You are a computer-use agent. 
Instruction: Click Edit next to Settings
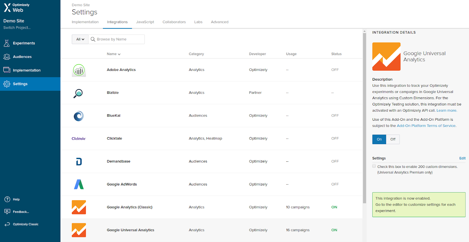coord(462,158)
